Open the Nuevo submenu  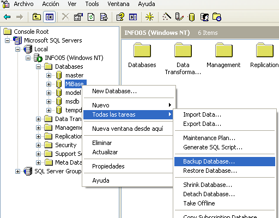[x=129, y=105]
